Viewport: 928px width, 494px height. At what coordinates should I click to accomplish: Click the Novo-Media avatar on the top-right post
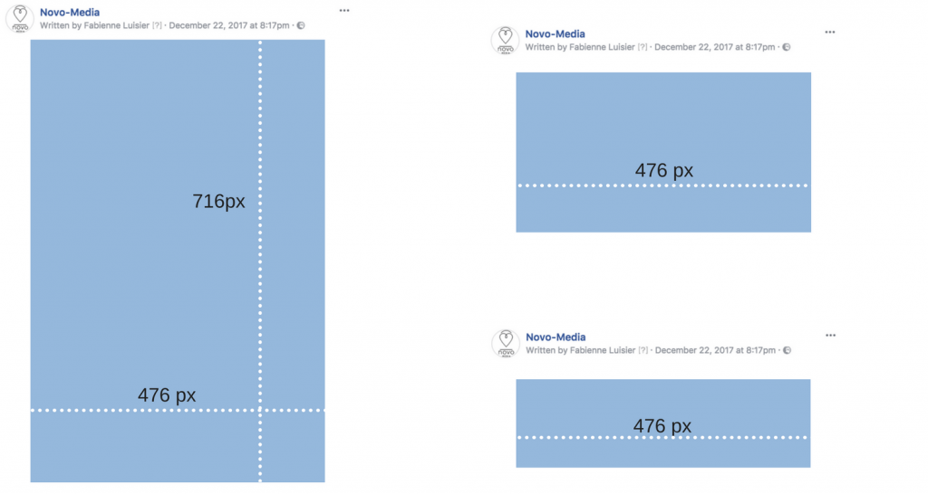tap(505, 40)
